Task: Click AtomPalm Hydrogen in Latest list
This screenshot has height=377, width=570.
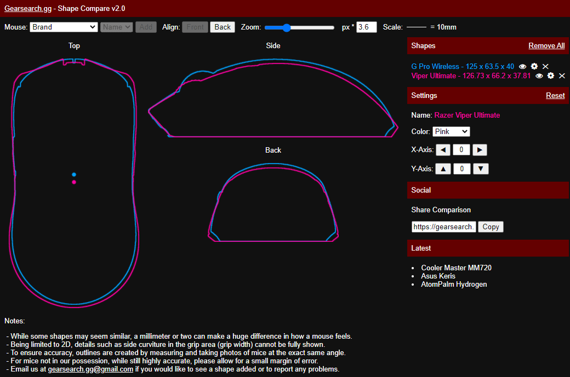Action: tap(454, 285)
